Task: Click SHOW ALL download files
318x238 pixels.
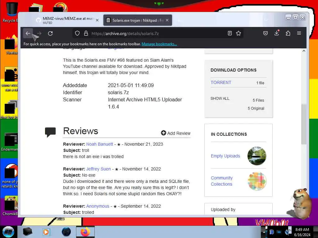Action: 220,99
